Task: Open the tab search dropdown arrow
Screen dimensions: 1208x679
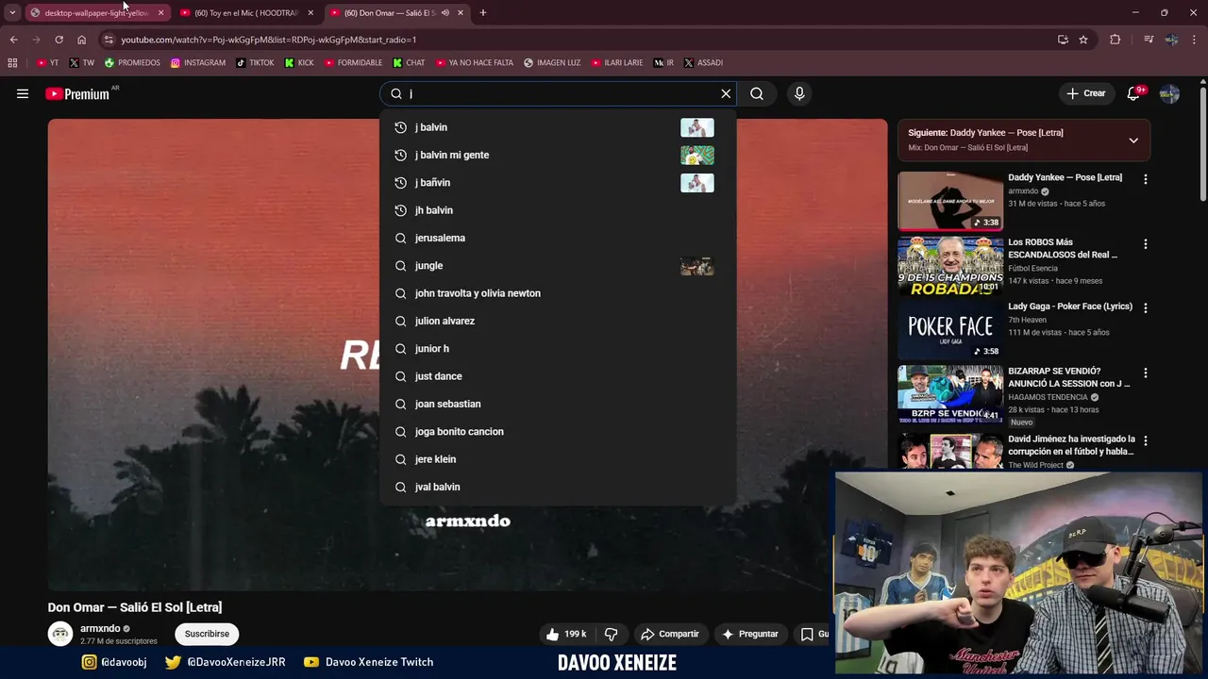Action: point(12,13)
